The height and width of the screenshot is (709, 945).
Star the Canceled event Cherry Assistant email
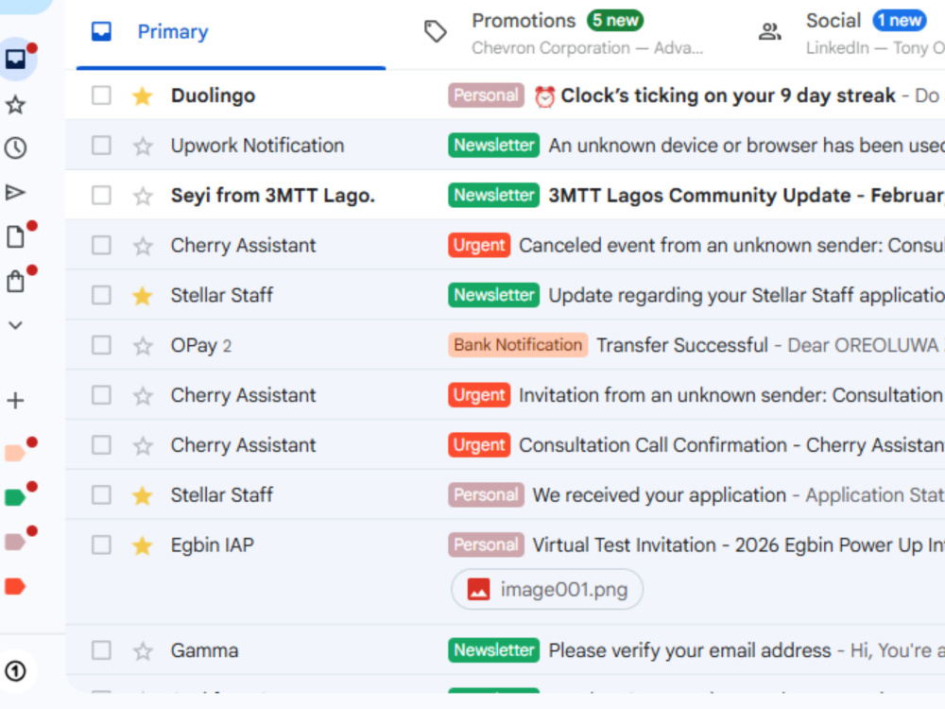click(143, 246)
